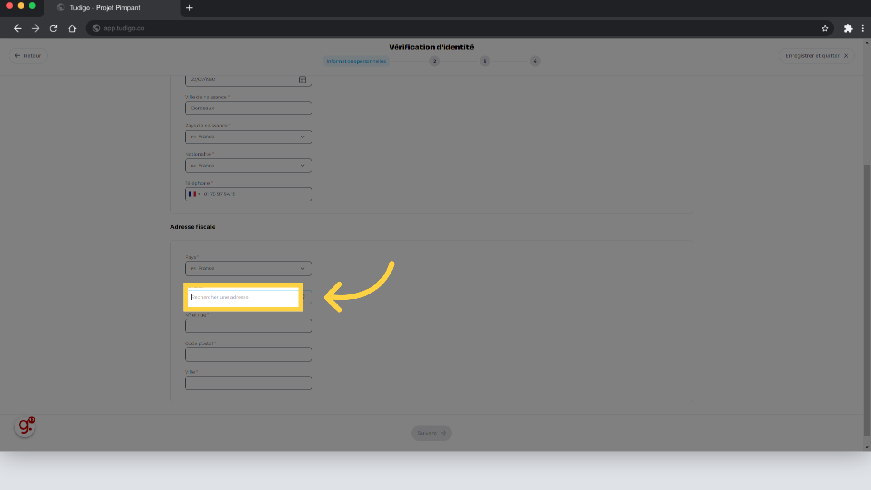
Task: Click the Code postal input field
Action: tap(248, 354)
